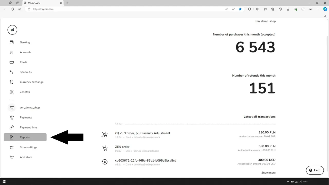
Task: Open browser Settings and more ellipsis menu
Action: 318,9
